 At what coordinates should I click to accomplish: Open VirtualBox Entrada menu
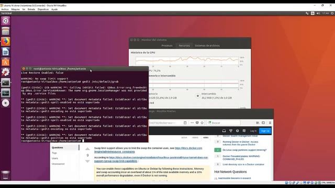[31, 9]
